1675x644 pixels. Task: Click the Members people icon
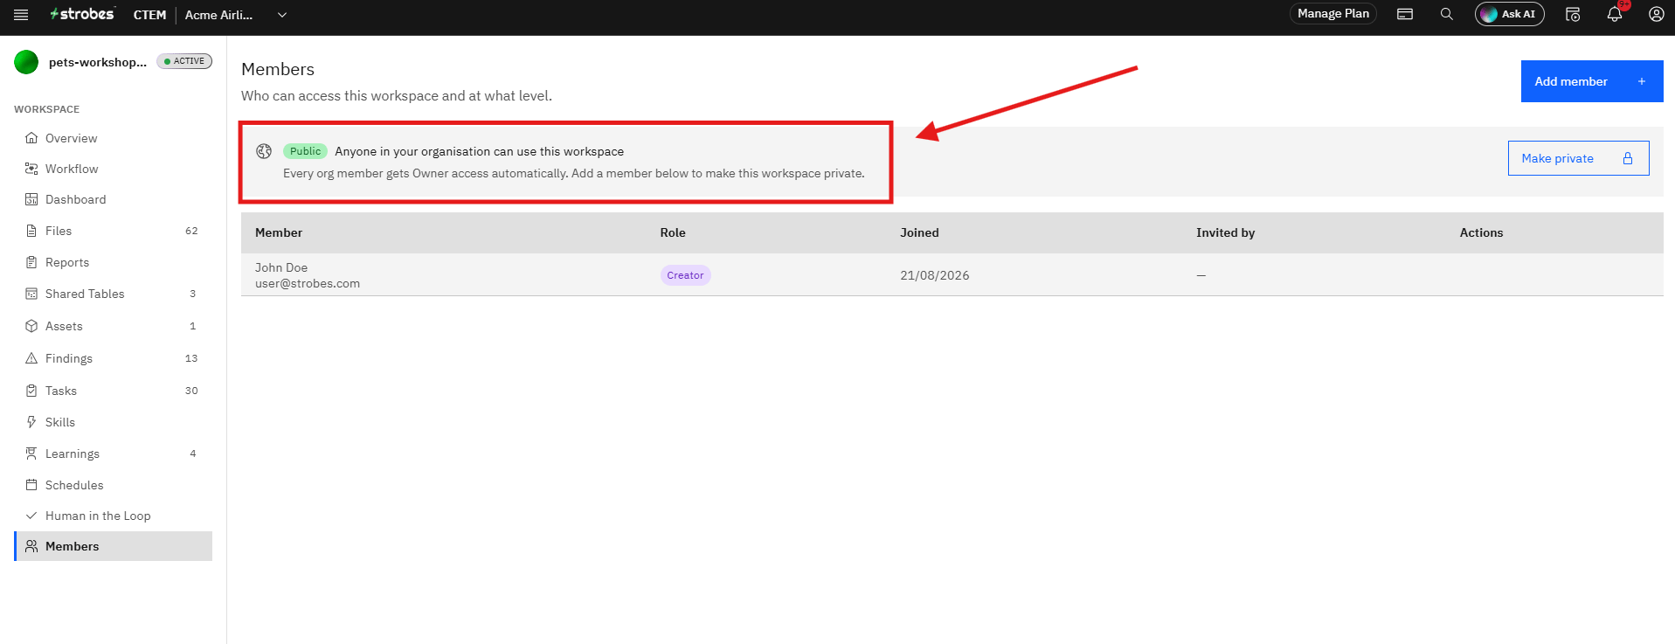point(31,546)
